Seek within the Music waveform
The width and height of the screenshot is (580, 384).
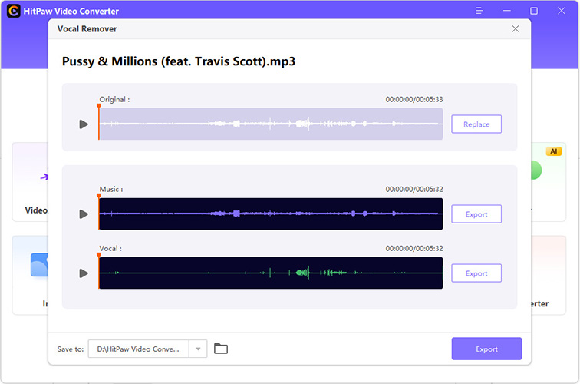coord(271,214)
